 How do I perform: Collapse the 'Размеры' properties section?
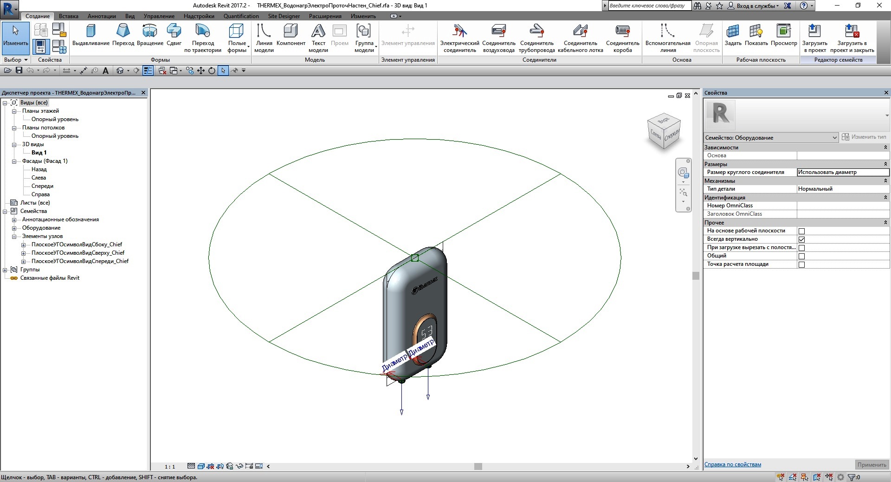pos(885,164)
